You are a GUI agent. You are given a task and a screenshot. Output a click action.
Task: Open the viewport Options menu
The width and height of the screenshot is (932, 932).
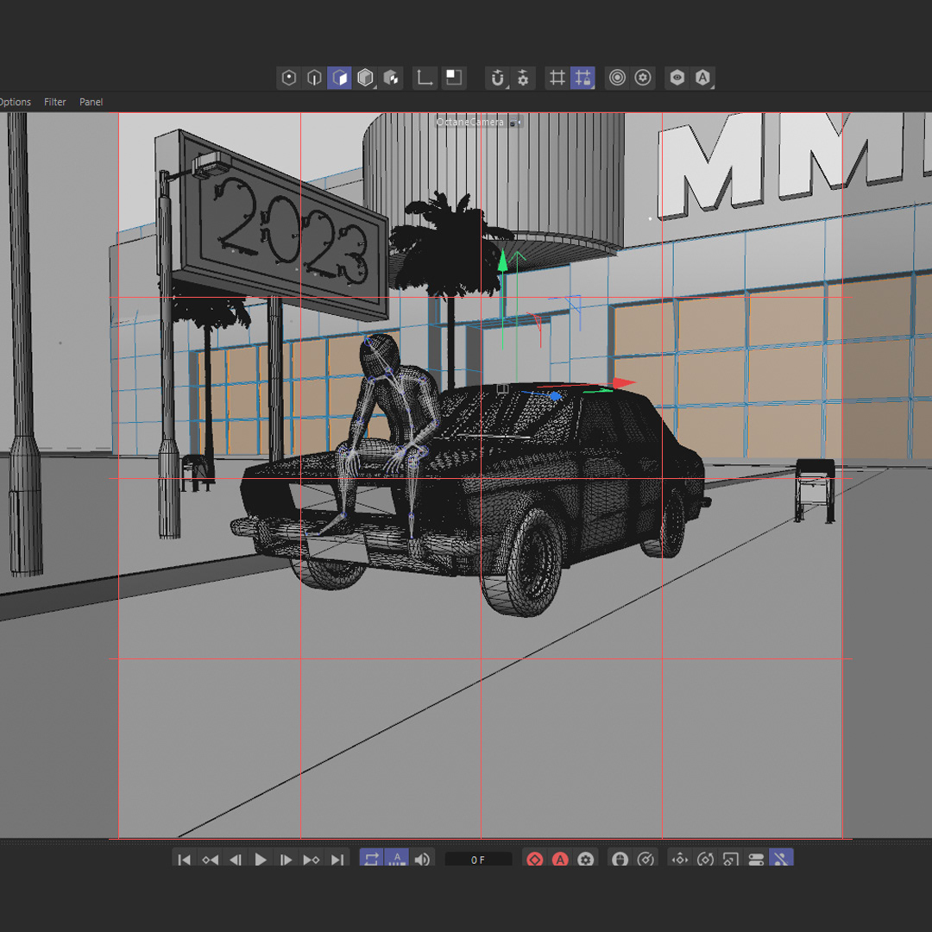(x=15, y=102)
